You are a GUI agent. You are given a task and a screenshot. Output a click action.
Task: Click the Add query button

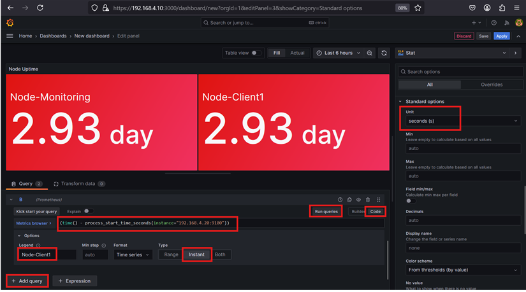pyautogui.click(x=27, y=281)
